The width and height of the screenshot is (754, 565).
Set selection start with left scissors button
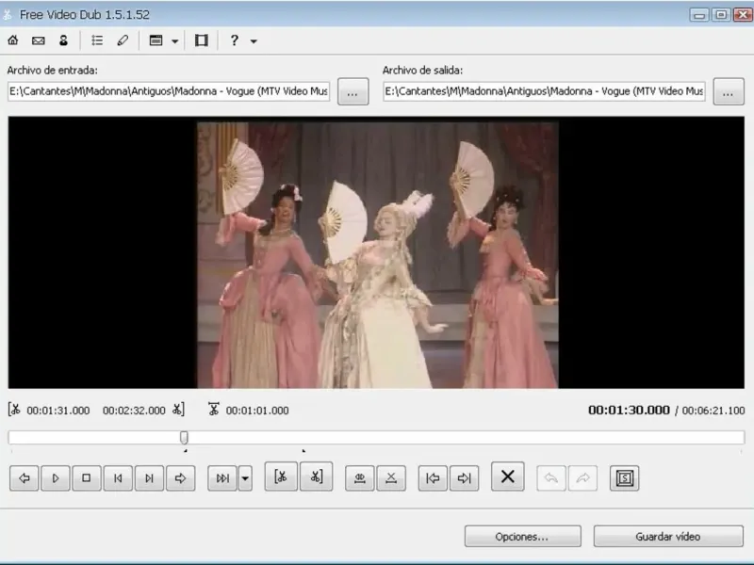pos(281,477)
